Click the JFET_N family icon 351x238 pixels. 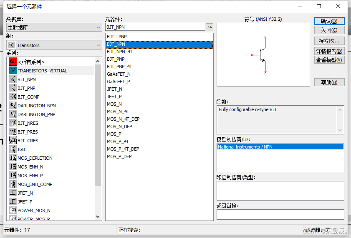13,193
